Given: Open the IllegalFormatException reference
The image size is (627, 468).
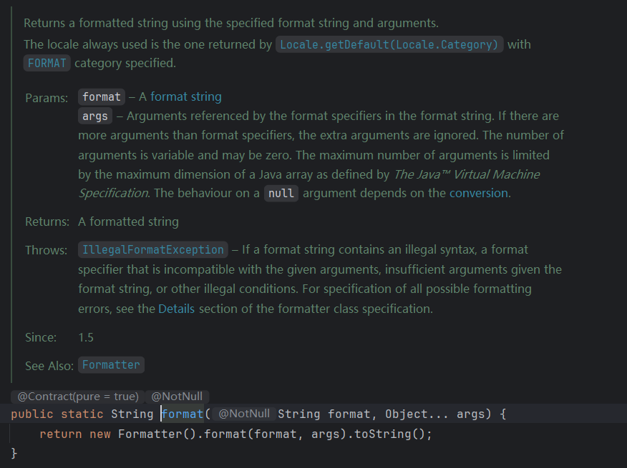Looking at the screenshot, I should (152, 249).
